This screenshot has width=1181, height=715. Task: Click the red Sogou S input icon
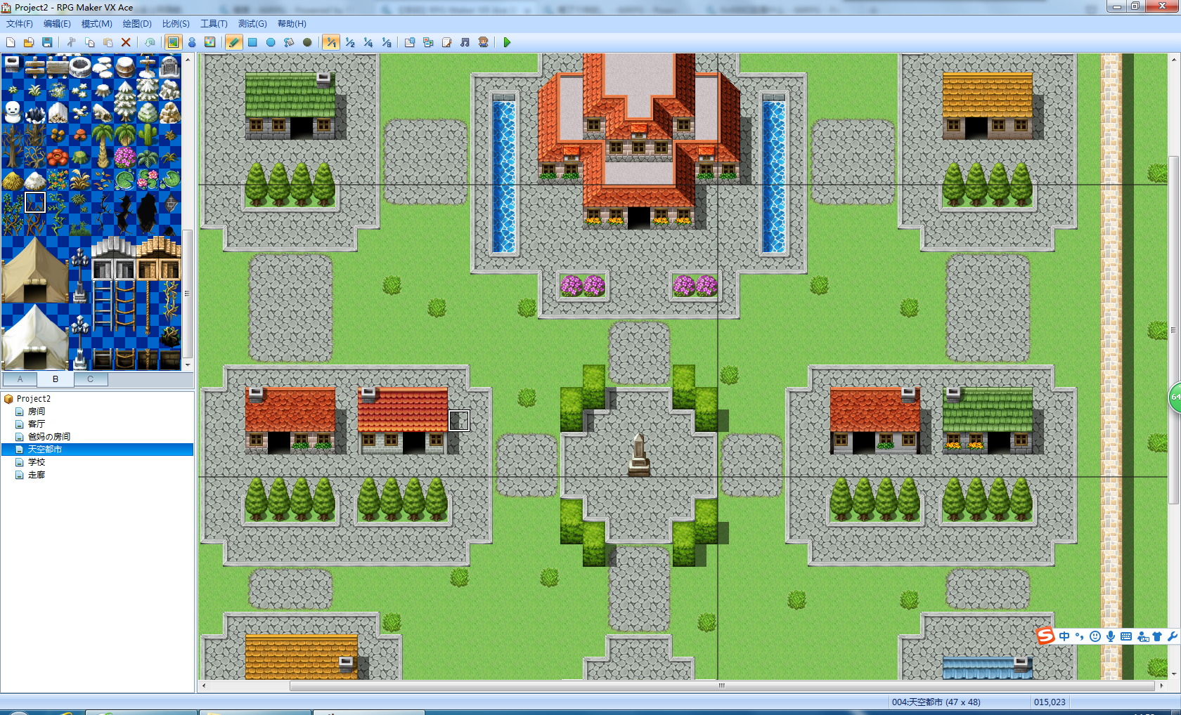(x=1046, y=636)
